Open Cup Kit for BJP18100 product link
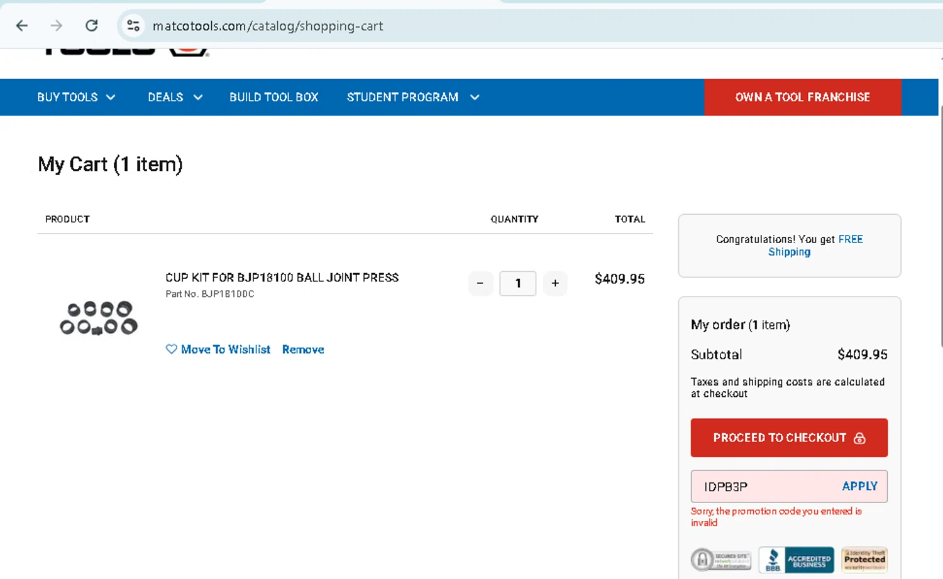The height and width of the screenshot is (579, 943). click(x=282, y=278)
